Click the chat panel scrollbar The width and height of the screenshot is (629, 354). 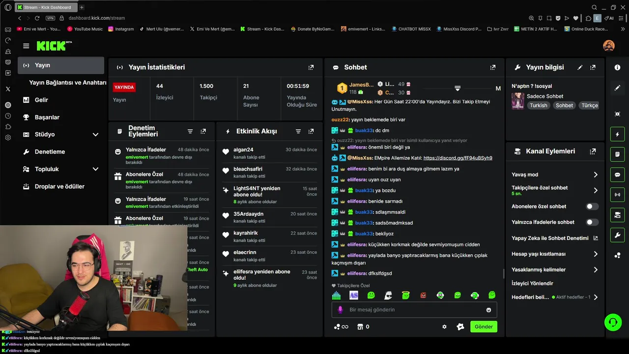click(x=503, y=274)
